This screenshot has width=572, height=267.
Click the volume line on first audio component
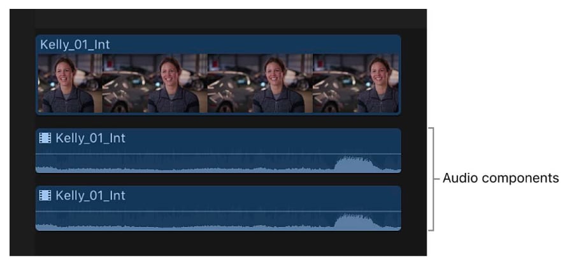click(218, 154)
